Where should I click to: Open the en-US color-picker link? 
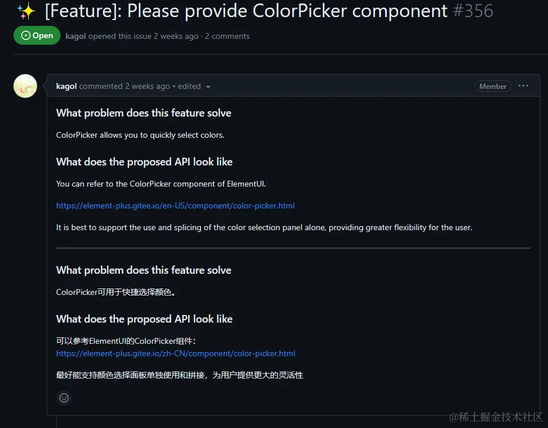click(x=175, y=206)
